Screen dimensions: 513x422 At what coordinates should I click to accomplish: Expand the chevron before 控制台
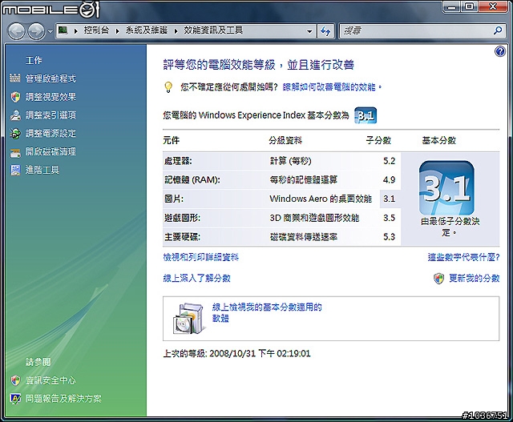[x=76, y=31]
